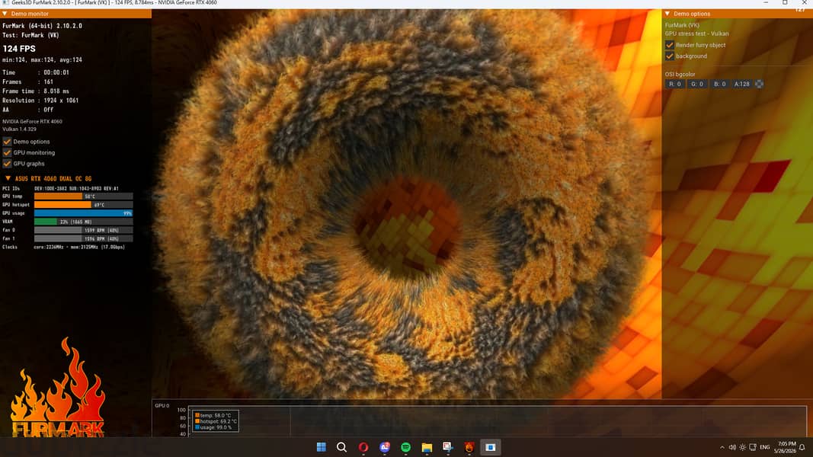Open File Explorer from the taskbar
This screenshot has height=457, width=813.
pyautogui.click(x=427, y=447)
